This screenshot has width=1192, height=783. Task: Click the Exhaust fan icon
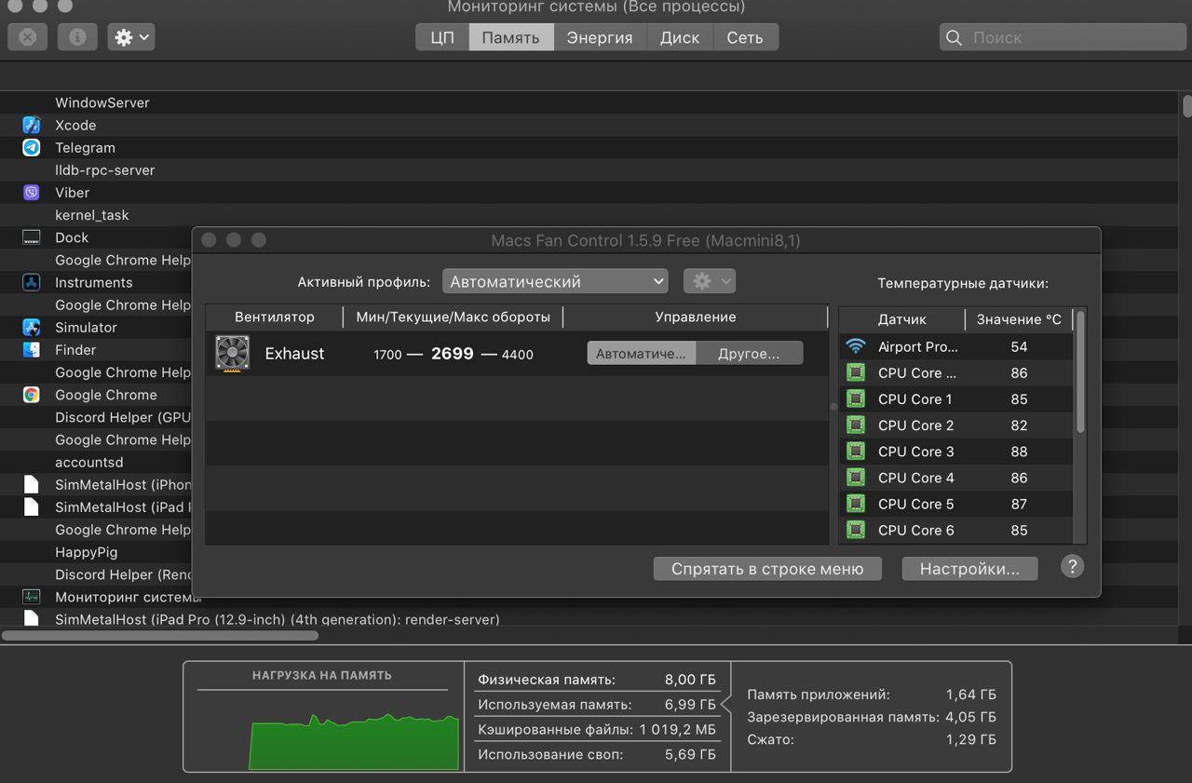[232, 354]
